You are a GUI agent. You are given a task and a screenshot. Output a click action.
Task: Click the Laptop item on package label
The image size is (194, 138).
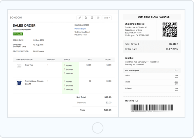tap(127, 75)
